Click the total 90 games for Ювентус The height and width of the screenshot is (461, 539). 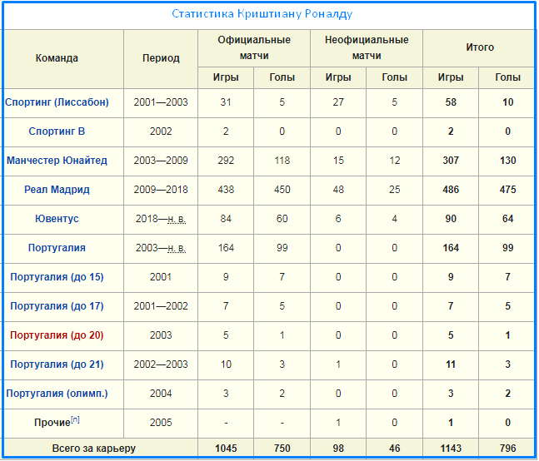pos(451,219)
